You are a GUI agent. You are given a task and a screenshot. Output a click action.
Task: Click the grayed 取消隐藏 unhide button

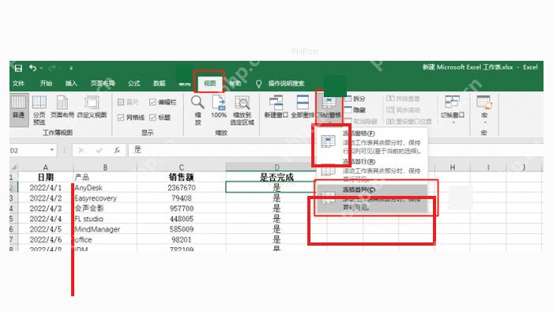point(361,121)
